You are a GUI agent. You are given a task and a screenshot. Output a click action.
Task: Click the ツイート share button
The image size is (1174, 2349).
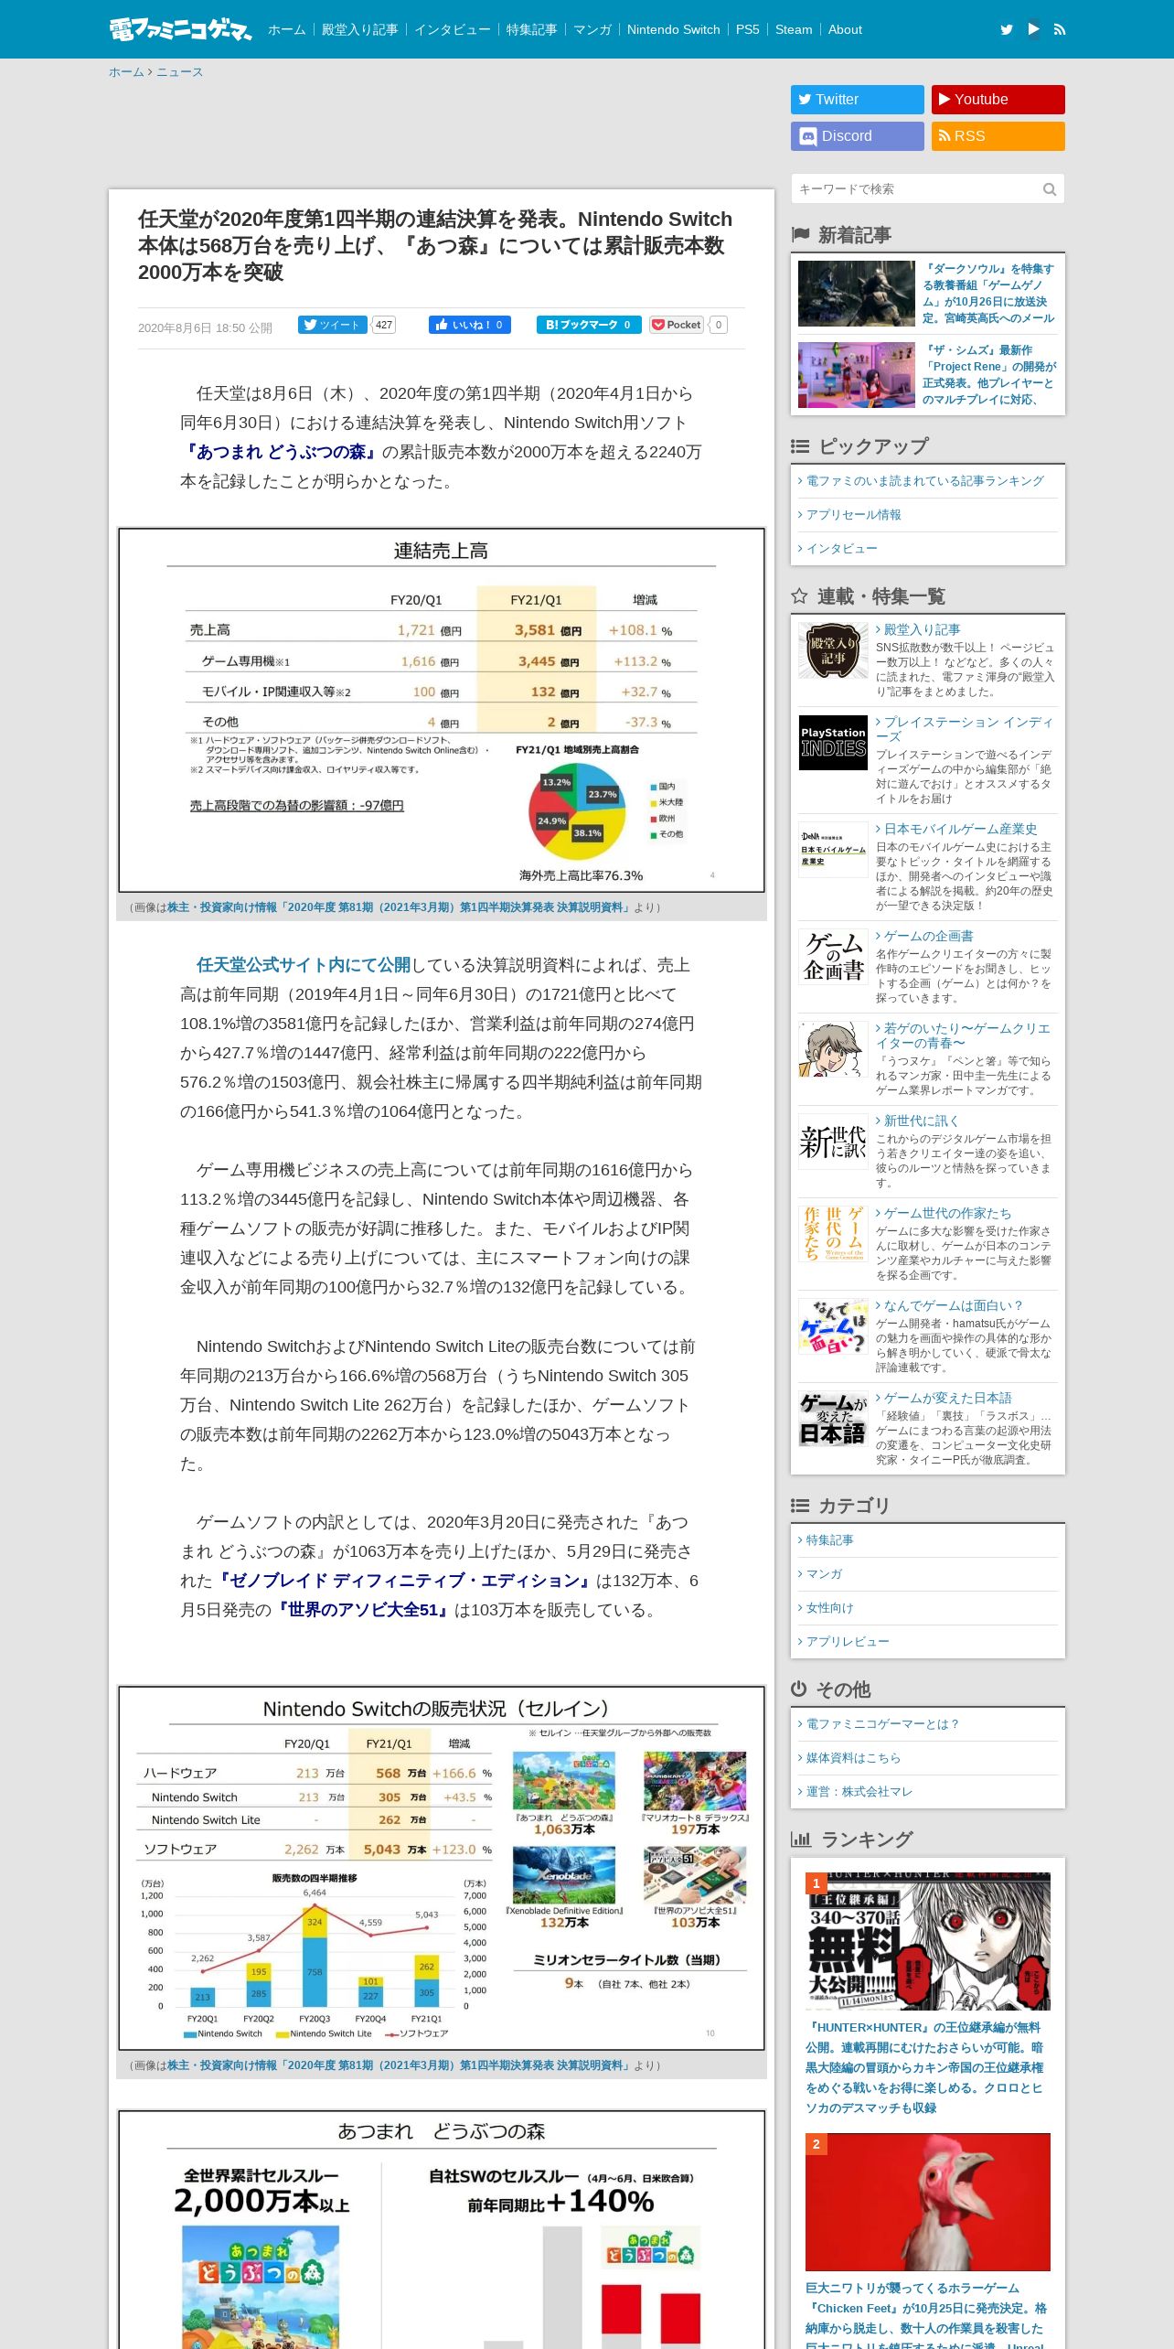pos(333,325)
